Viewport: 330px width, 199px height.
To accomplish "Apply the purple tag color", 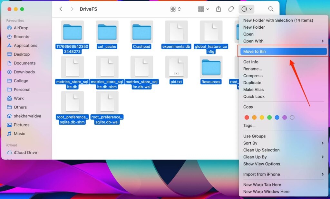I will click(285, 118).
